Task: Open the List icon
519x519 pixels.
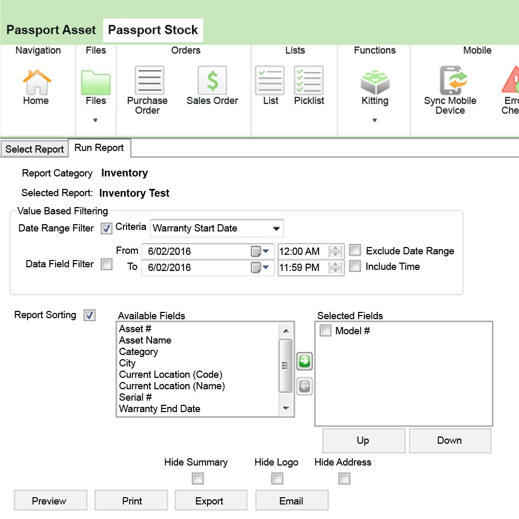Action: pos(269,80)
